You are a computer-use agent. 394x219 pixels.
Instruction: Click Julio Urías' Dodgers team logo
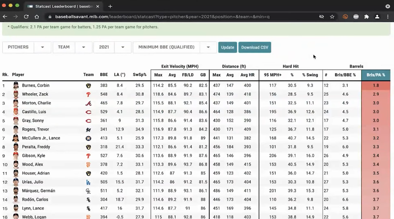(88, 182)
